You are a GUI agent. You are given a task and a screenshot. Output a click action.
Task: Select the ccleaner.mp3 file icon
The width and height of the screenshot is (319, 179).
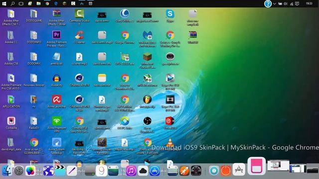pos(79,57)
